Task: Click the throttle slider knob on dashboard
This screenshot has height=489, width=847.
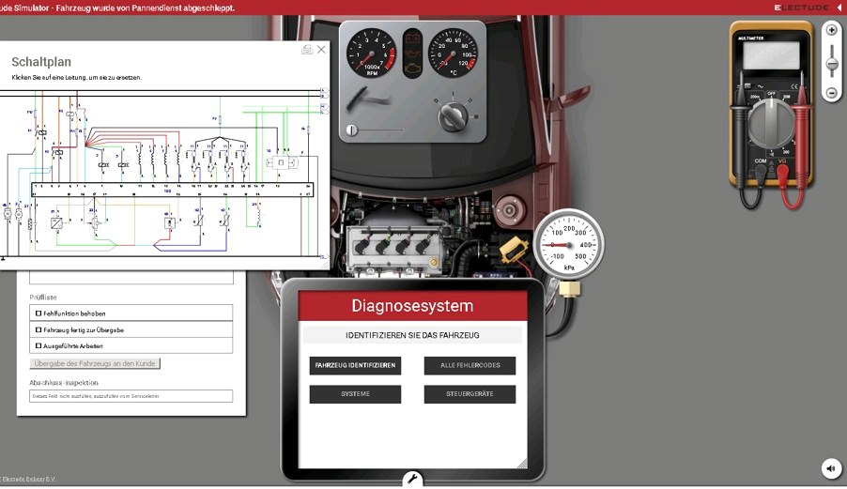Action: pos(352,130)
